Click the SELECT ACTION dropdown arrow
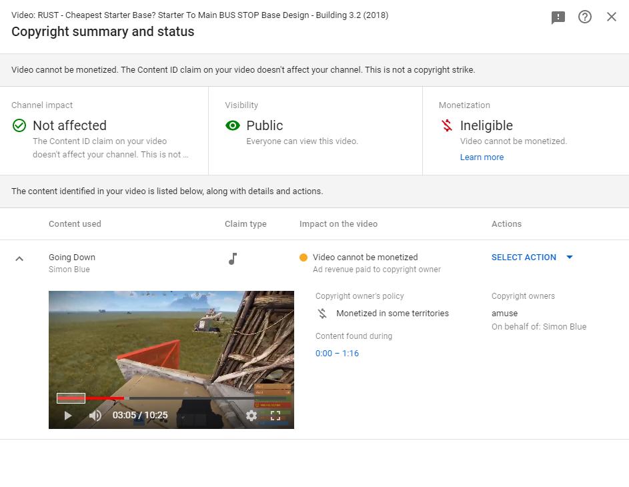The height and width of the screenshot is (487, 629). coord(569,257)
